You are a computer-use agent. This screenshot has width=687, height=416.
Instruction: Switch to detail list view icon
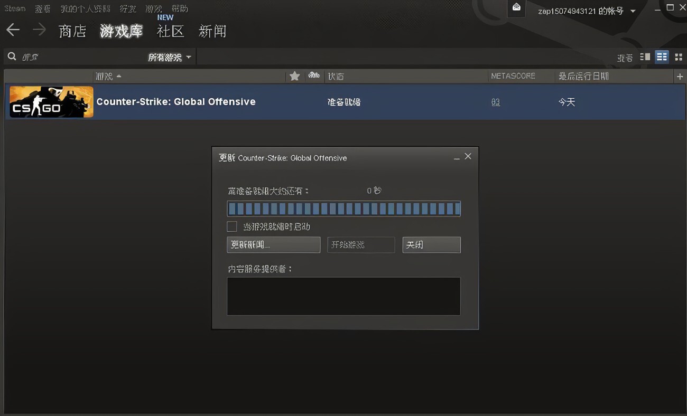[x=645, y=57]
